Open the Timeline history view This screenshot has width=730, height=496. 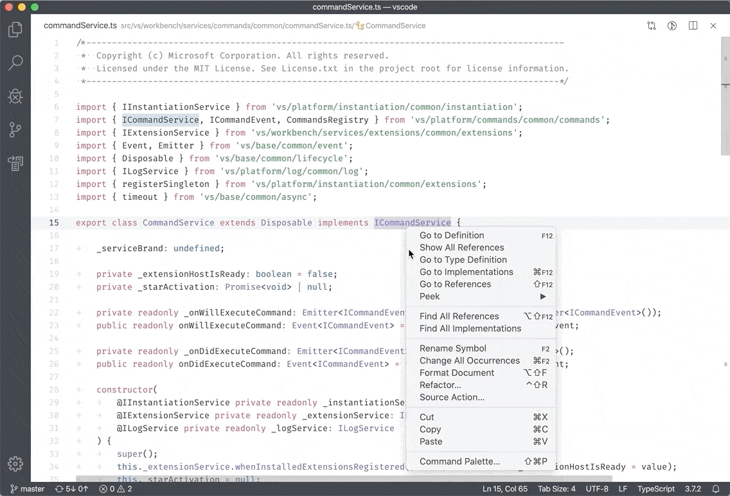pyautogui.click(x=672, y=26)
